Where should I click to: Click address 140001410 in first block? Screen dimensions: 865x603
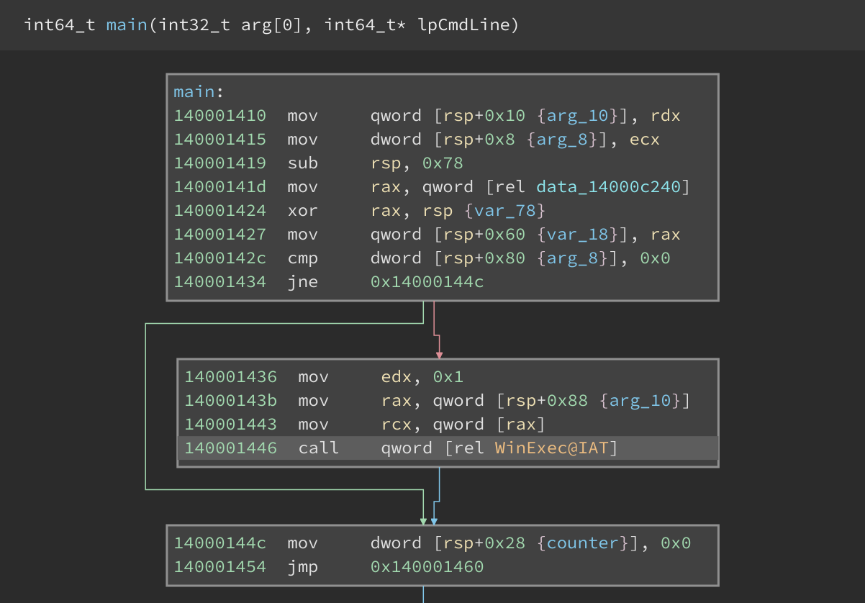click(219, 116)
